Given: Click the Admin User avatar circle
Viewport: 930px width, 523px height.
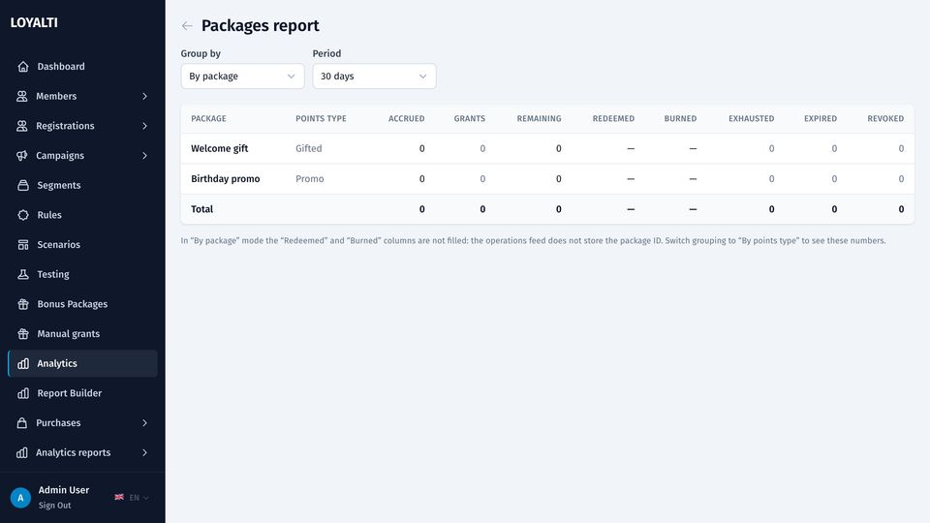Looking at the screenshot, I should pyautogui.click(x=20, y=498).
